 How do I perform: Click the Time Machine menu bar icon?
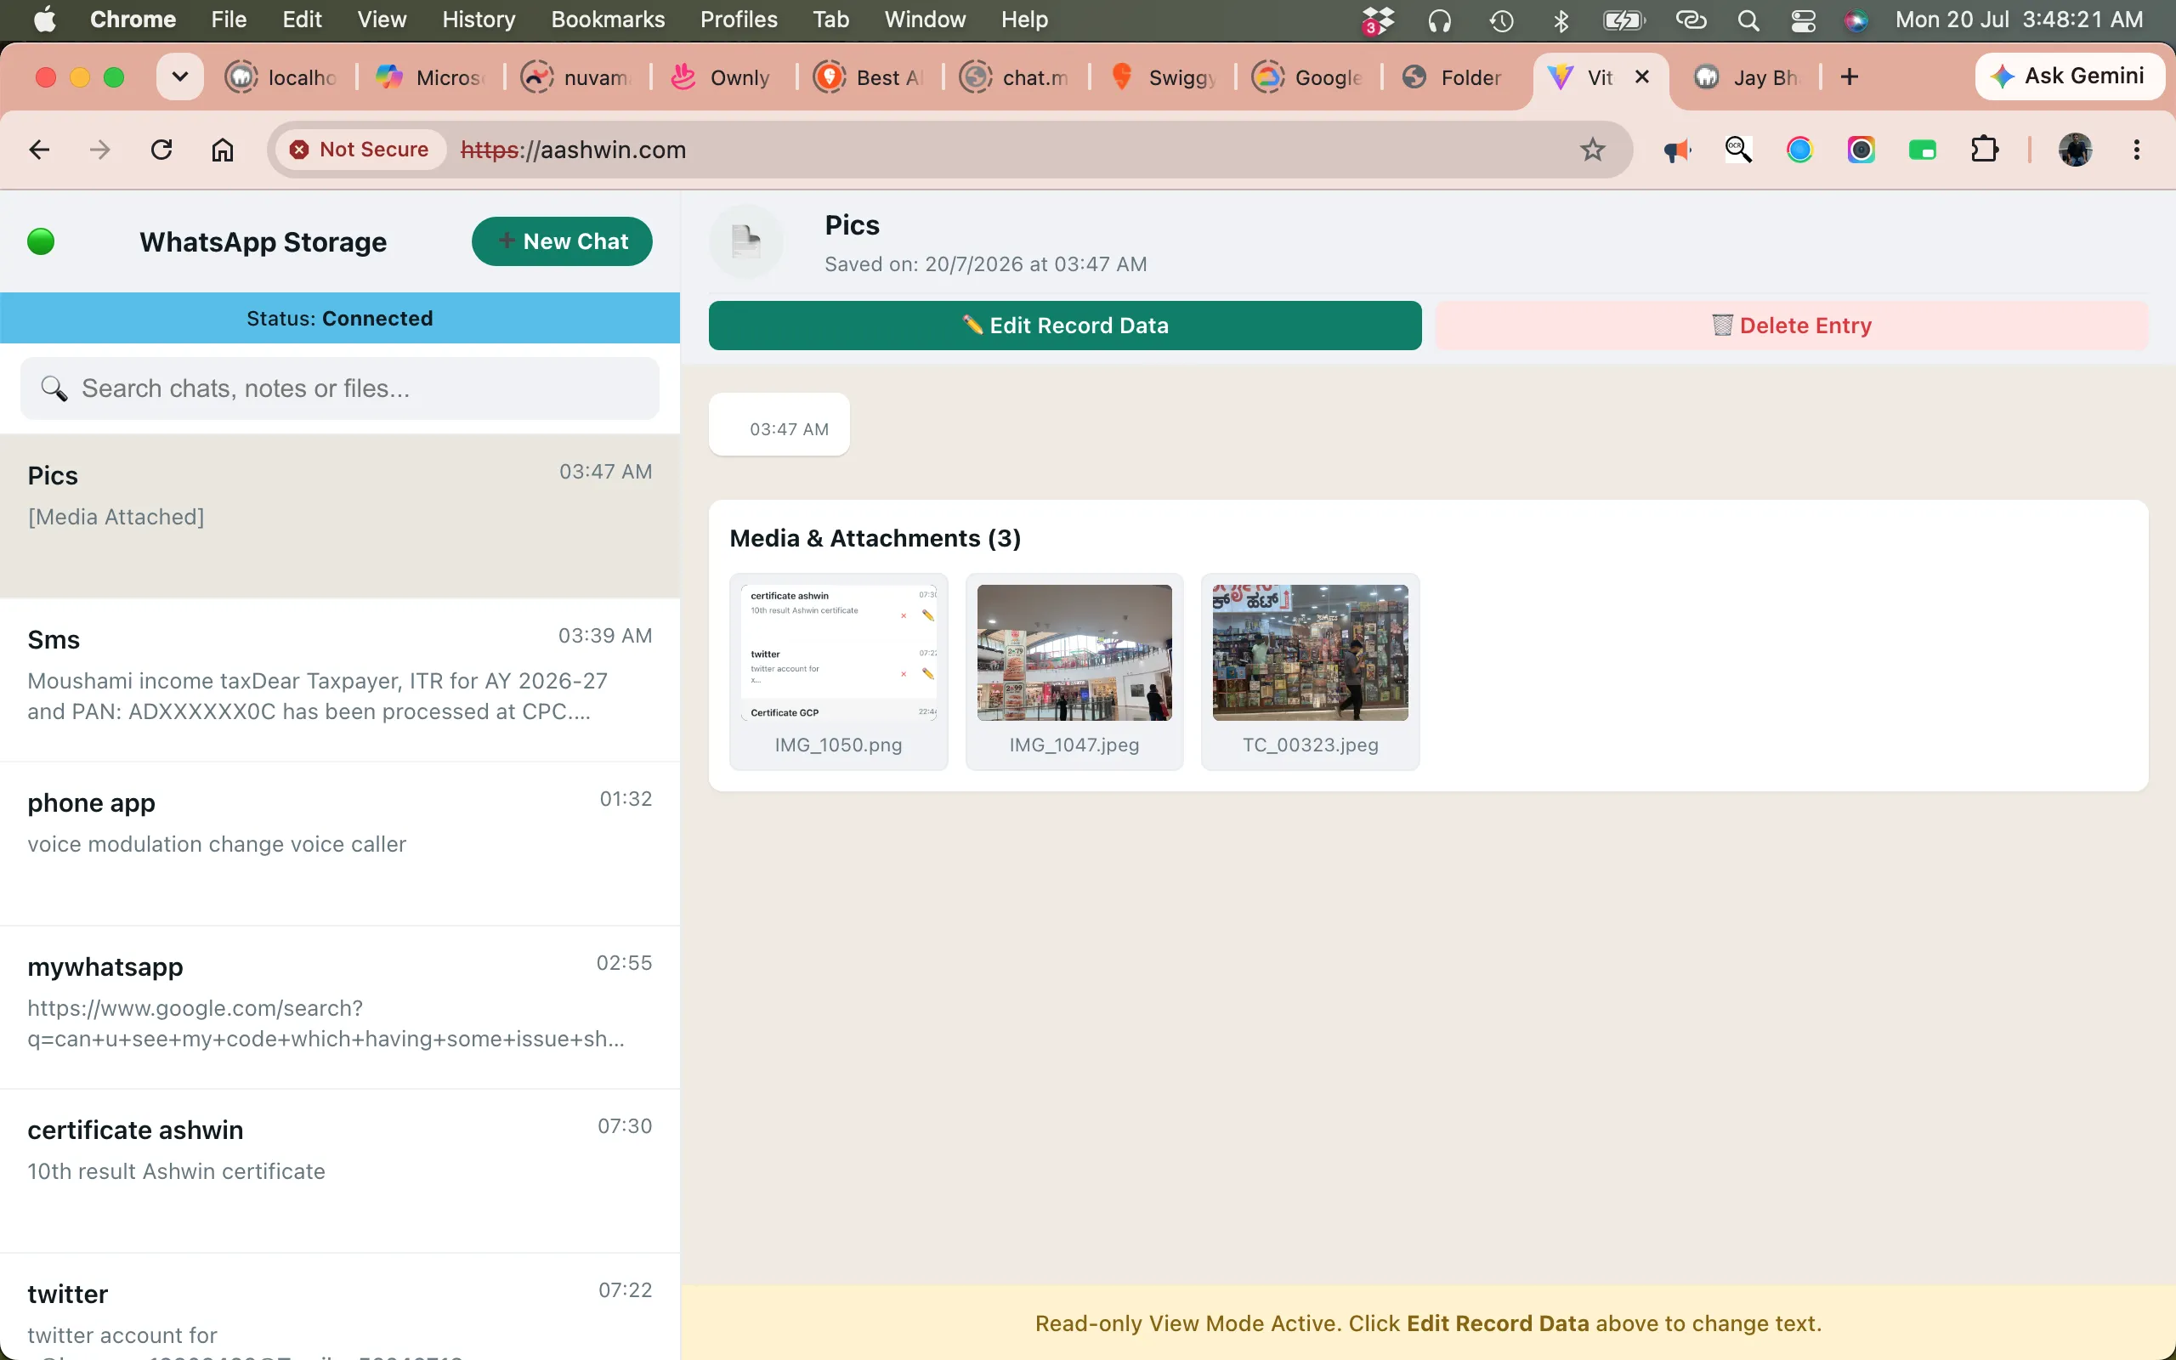(1501, 20)
